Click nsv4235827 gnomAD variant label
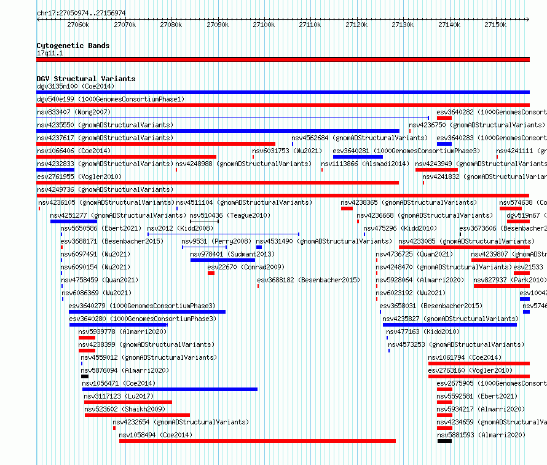This screenshot has height=465, width=547. [451, 319]
